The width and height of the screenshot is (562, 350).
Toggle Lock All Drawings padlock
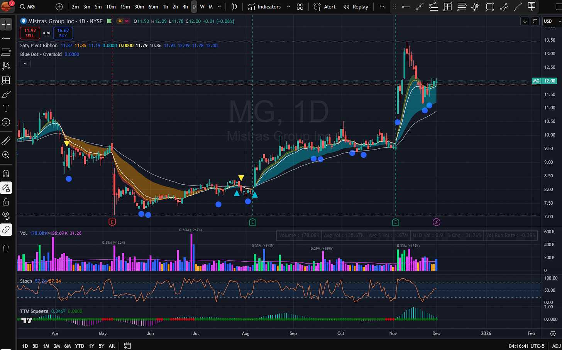[6, 202]
